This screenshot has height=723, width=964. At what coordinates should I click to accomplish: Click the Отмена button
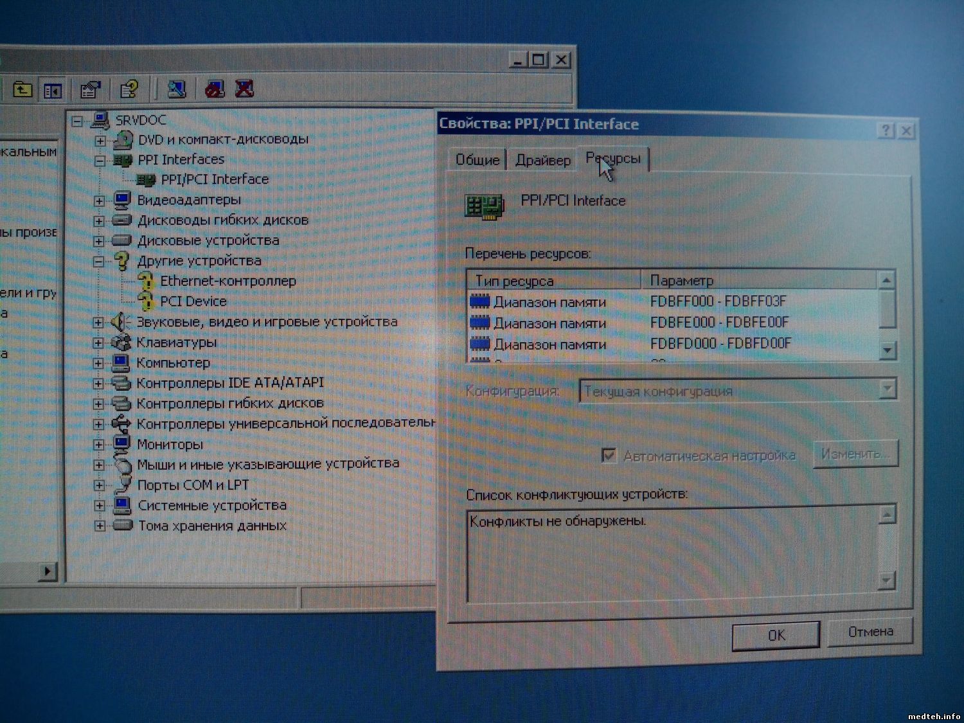[x=870, y=632]
